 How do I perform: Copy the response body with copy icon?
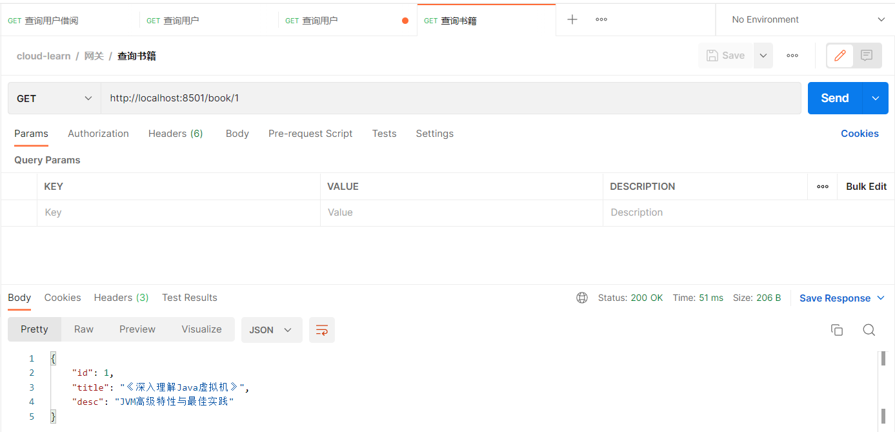tap(837, 330)
